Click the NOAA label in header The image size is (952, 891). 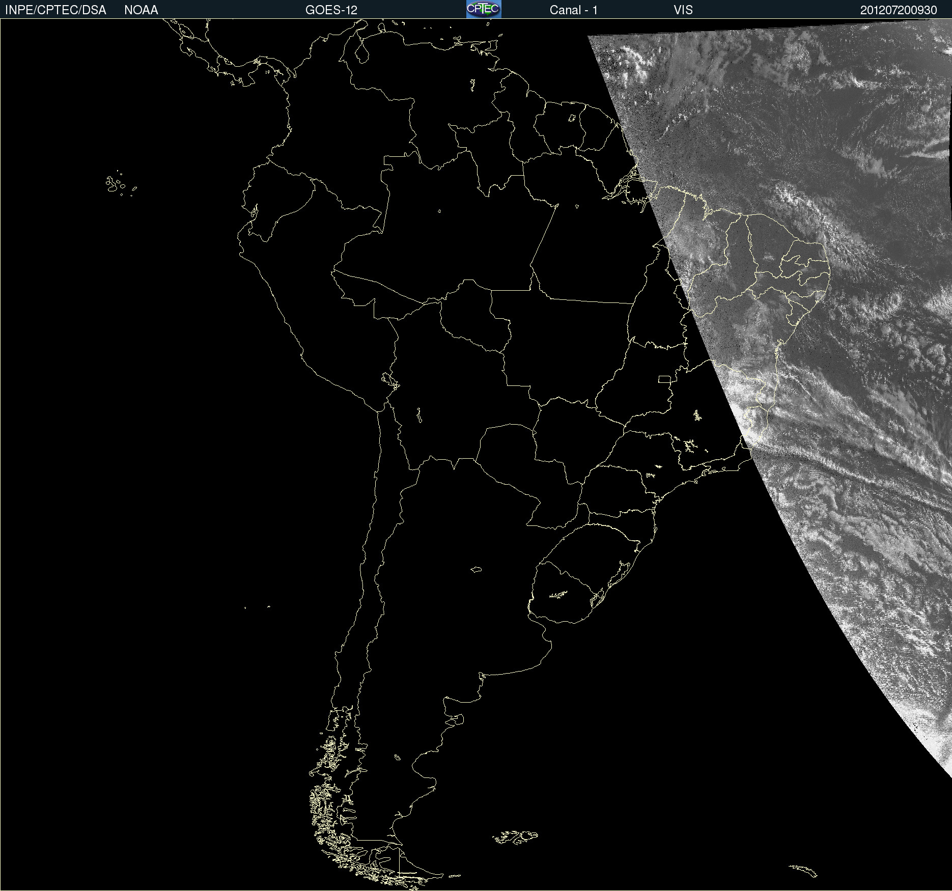tap(141, 10)
